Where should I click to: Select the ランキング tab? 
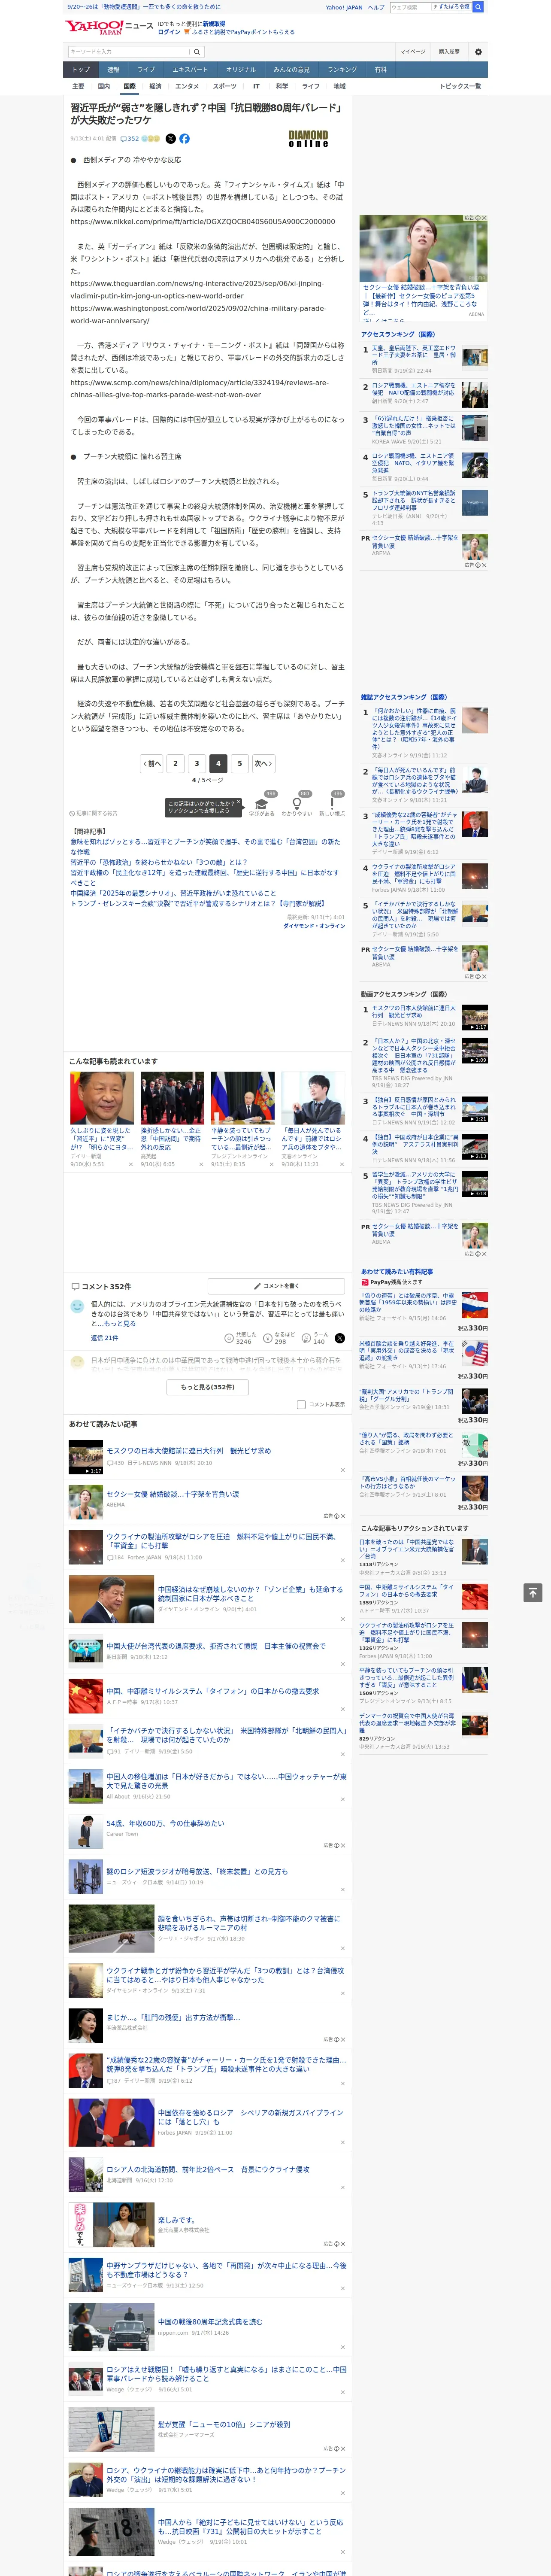point(342,70)
